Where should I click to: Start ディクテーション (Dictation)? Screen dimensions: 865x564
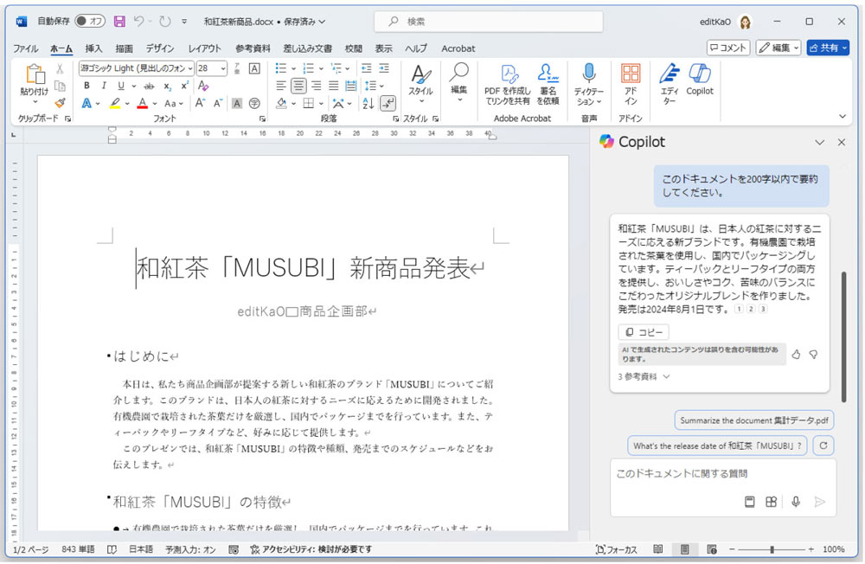tap(588, 82)
